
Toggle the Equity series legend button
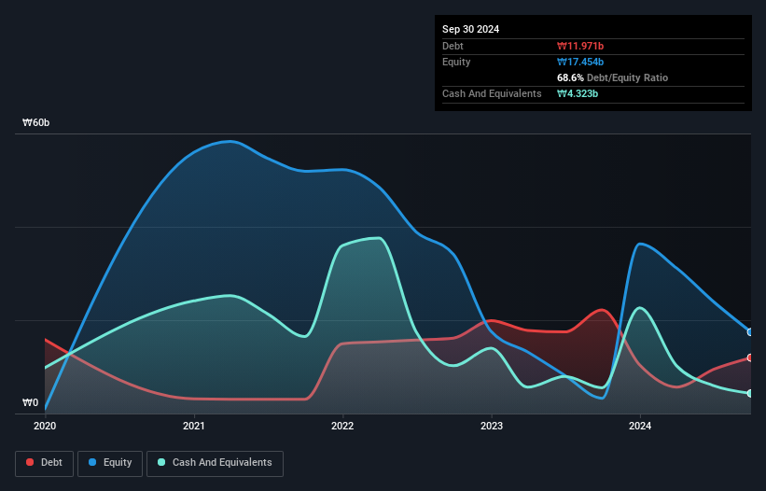coord(110,463)
